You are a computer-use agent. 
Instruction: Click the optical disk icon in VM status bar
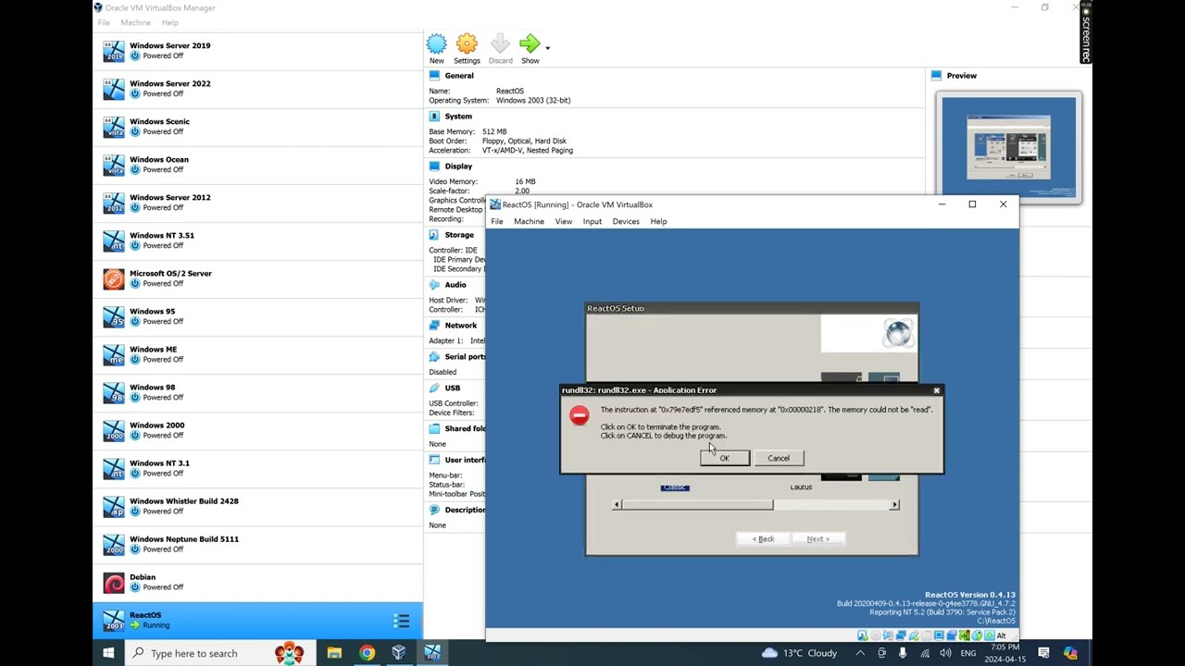[x=876, y=635]
